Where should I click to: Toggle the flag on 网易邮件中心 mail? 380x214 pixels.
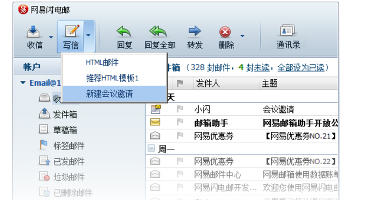coord(180,174)
